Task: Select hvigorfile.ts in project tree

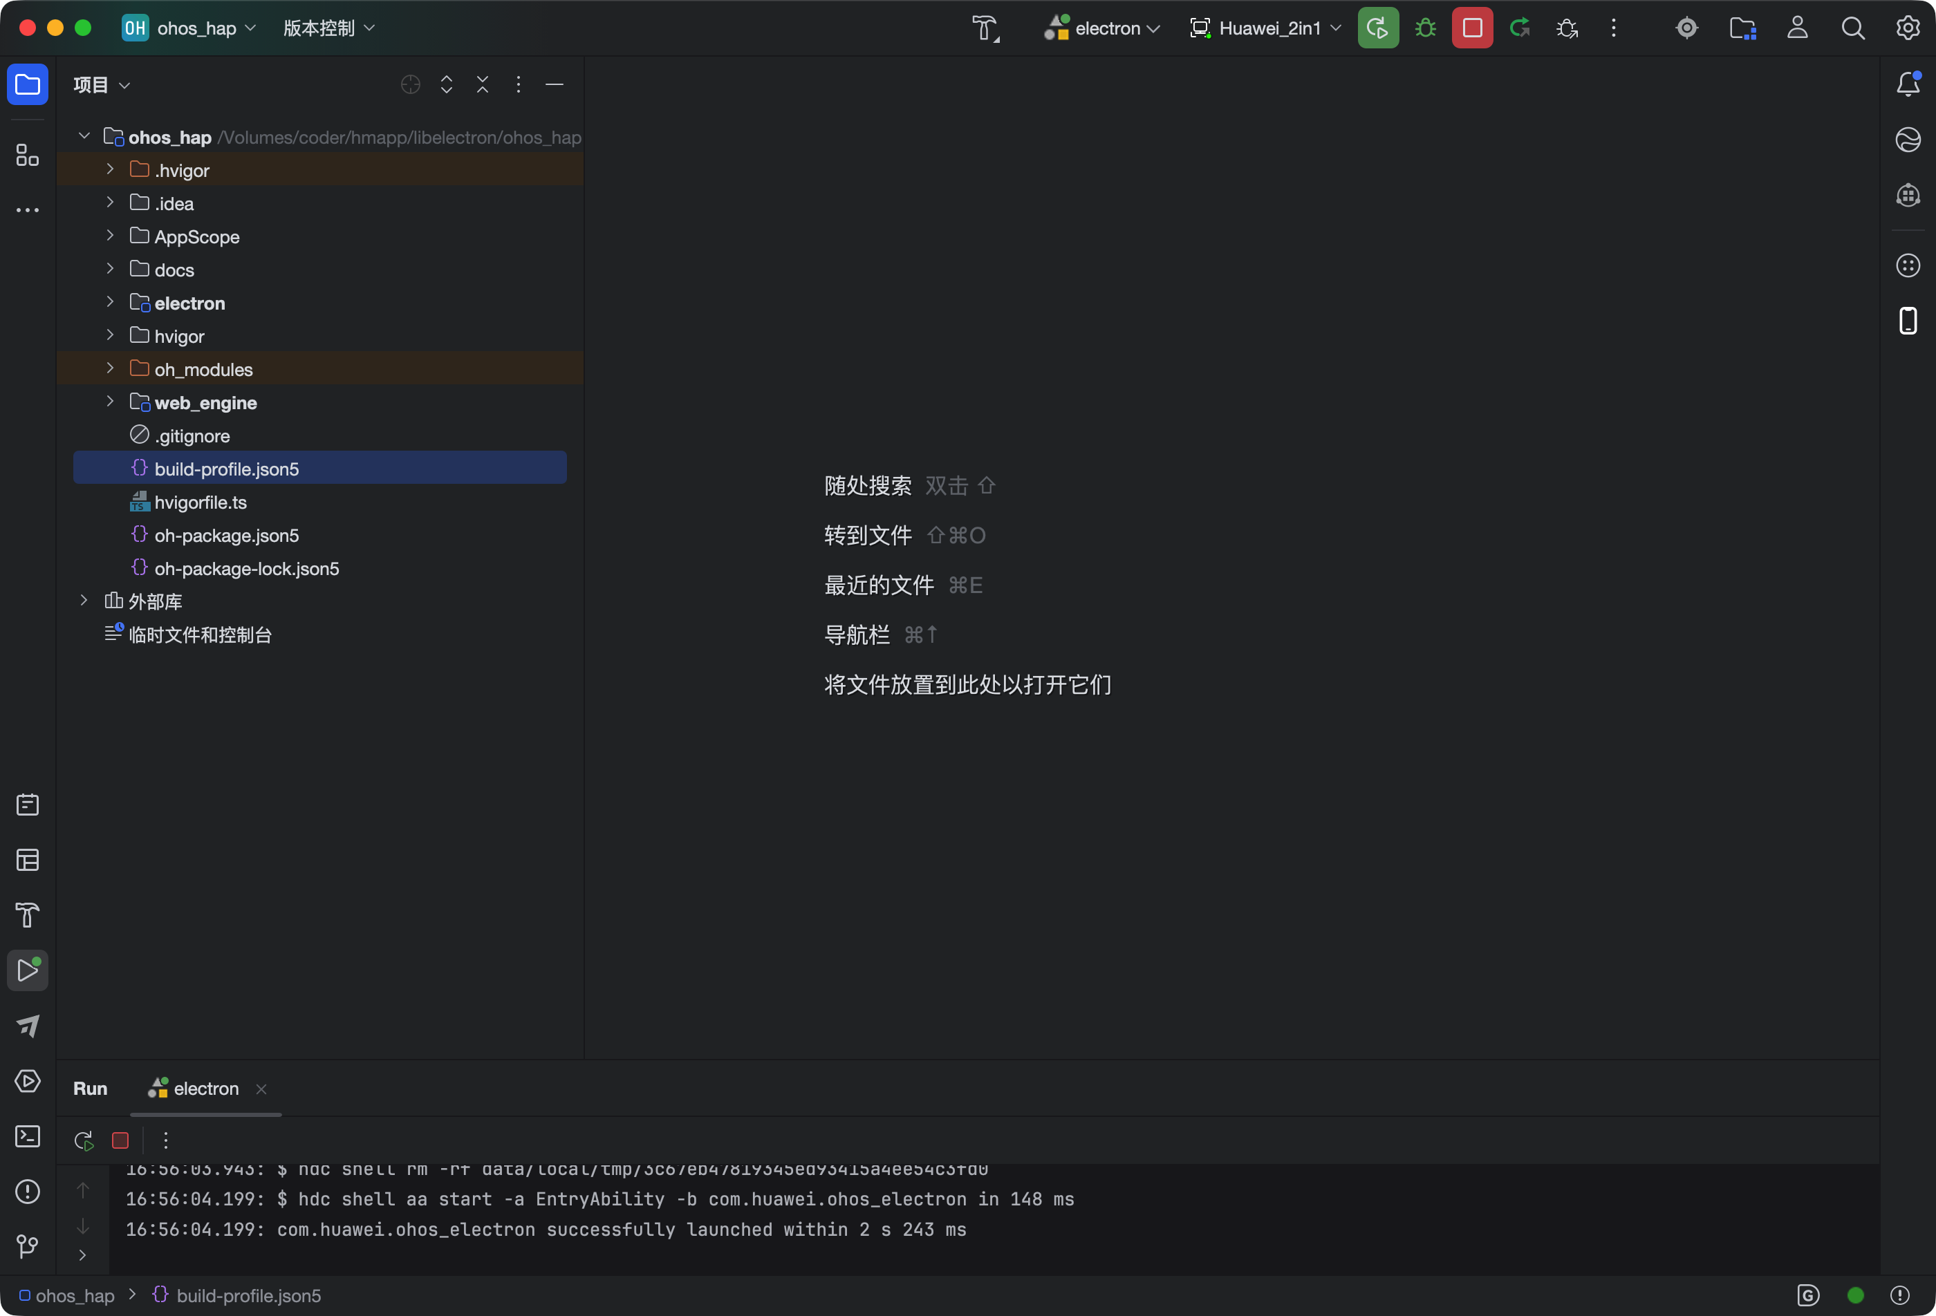Action: point(200,502)
